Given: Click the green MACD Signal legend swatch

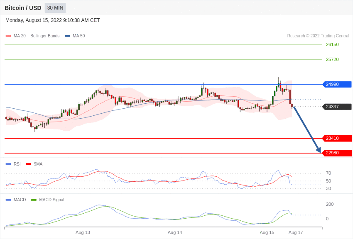Looking at the screenshot, I should coord(34,200).
